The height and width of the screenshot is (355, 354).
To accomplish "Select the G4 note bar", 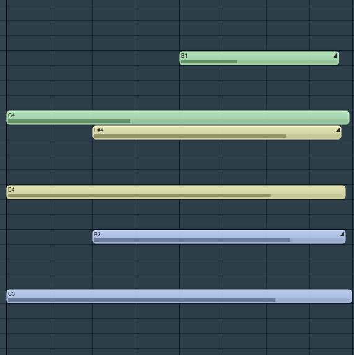I will pyautogui.click(x=178, y=117).
